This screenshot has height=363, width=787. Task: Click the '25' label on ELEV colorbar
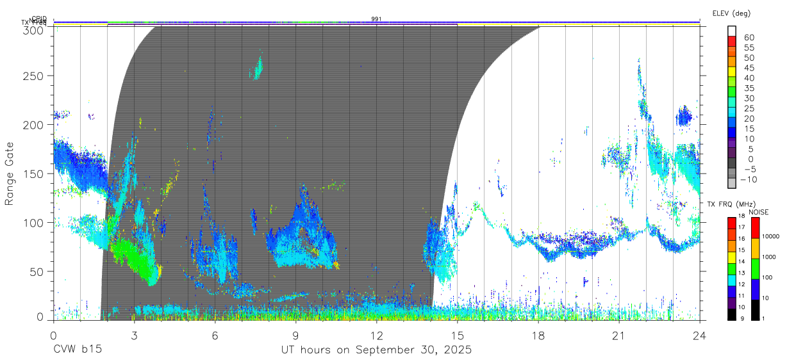(x=749, y=108)
